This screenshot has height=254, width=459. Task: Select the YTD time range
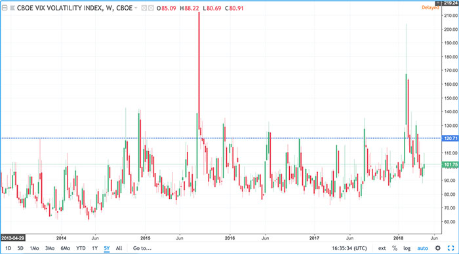pos(81,248)
